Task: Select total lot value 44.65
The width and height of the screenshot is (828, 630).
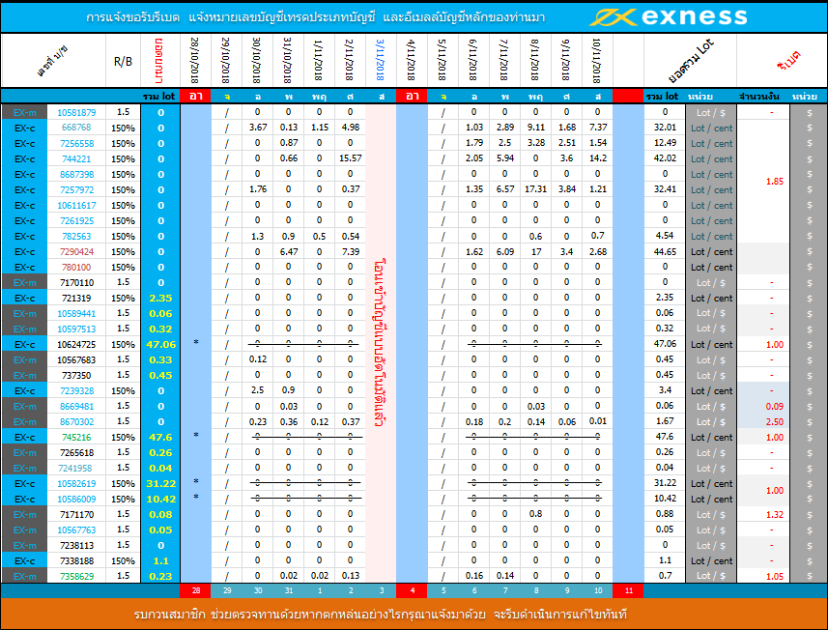Action: 665,252
